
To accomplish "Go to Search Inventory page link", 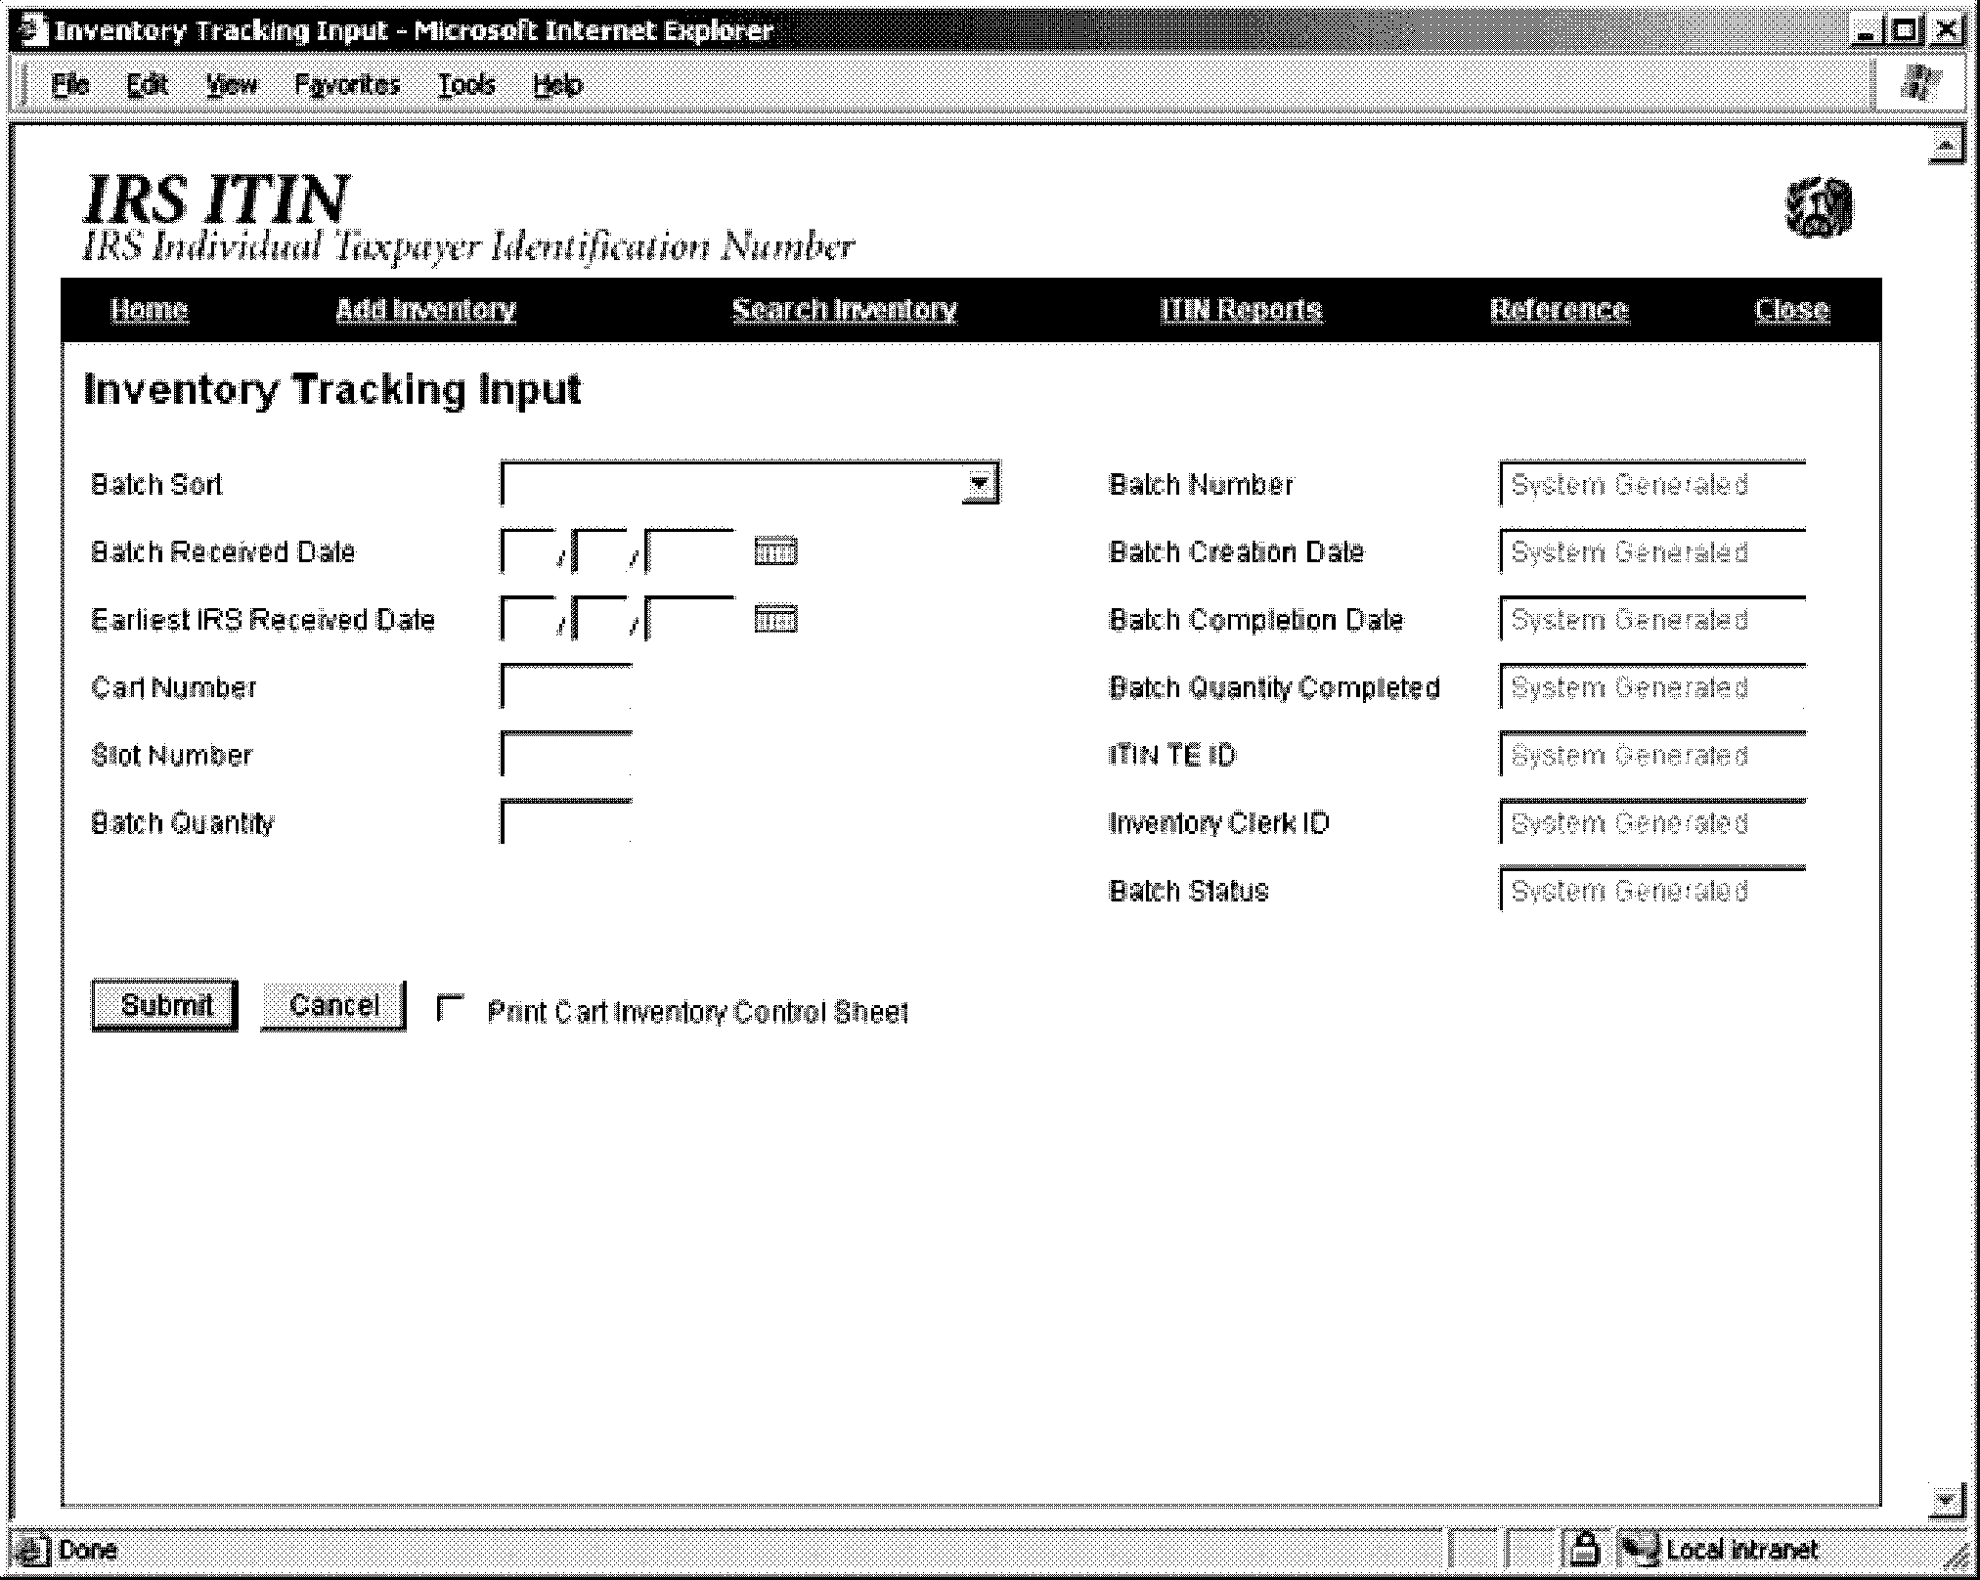I will coord(844,310).
